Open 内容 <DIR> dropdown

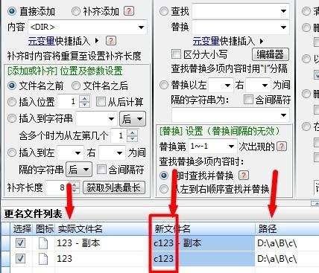(x=141, y=27)
